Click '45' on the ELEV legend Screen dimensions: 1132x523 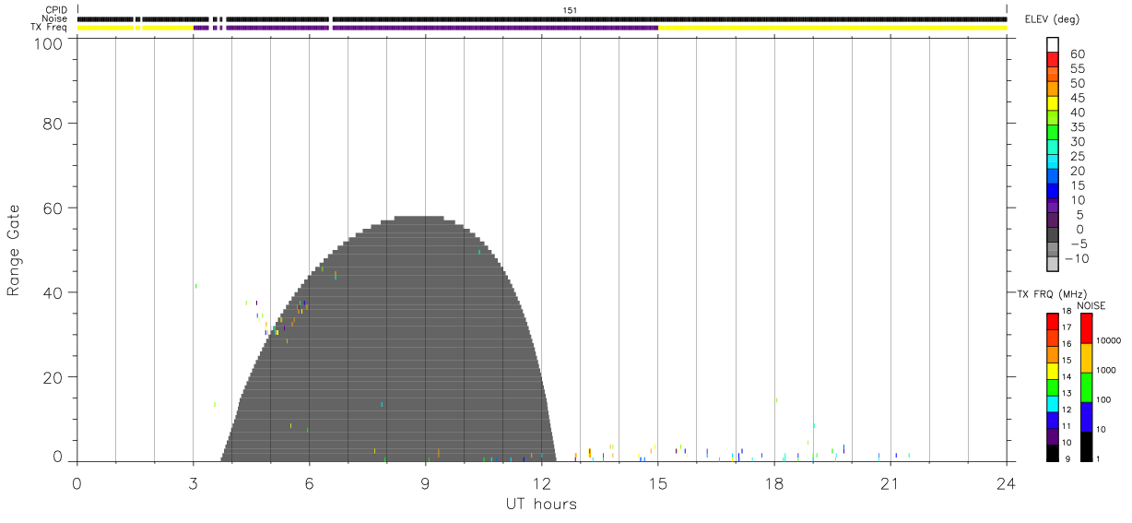[x=1077, y=98]
